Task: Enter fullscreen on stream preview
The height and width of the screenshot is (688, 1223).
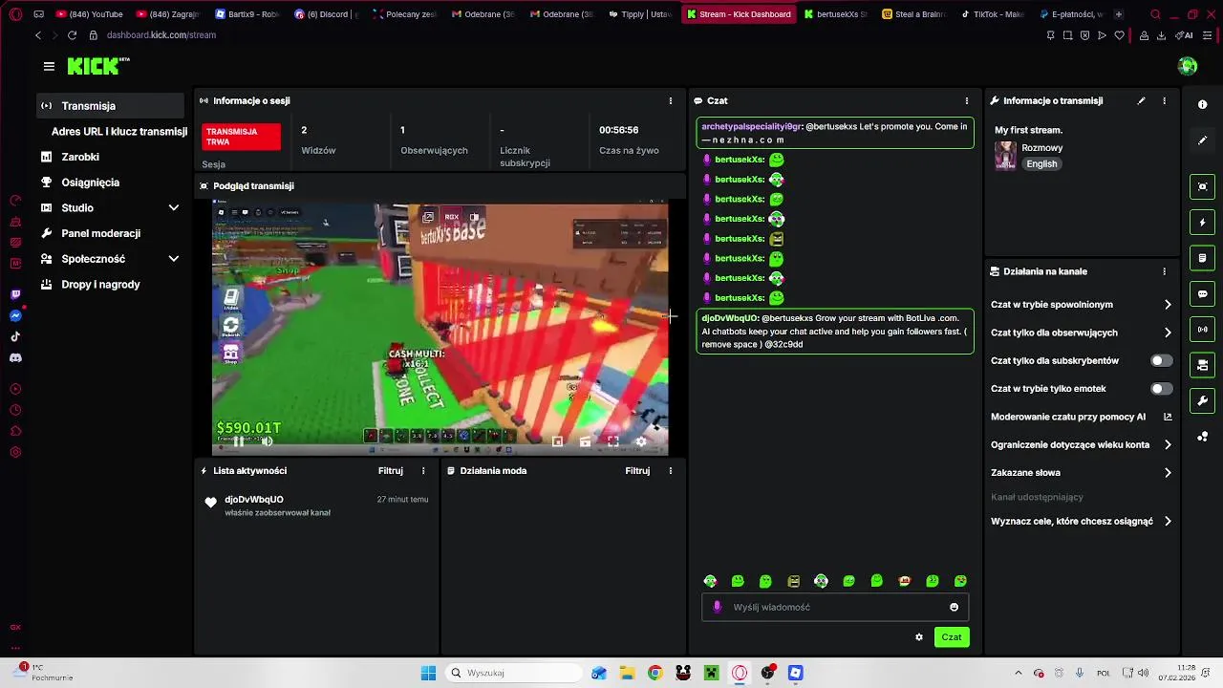Action: [x=612, y=441]
